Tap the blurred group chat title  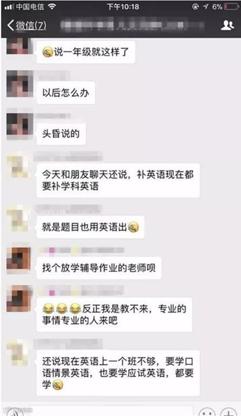coord(133,25)
